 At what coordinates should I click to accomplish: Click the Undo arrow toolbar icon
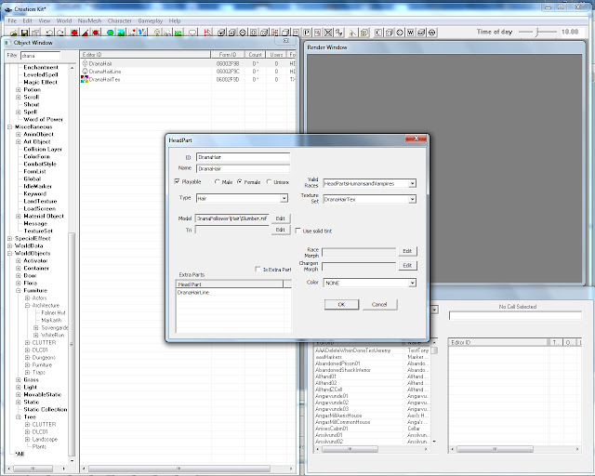coord(49,33)
